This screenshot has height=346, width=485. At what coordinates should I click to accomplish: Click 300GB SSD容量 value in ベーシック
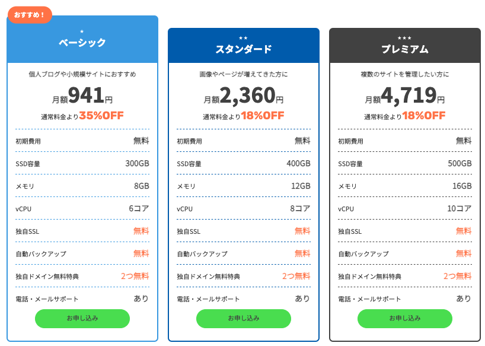(x=137, y=163)
